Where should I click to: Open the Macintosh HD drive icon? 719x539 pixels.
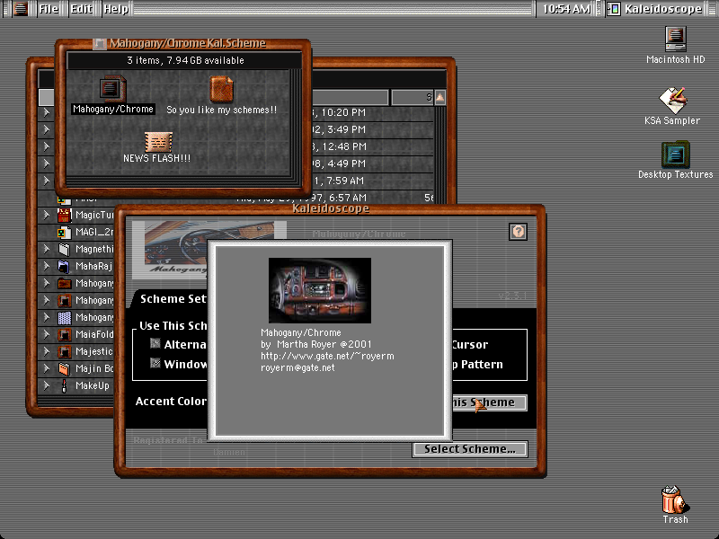coord(676,39)
